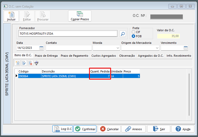Switch to the Prazo de Entrega tab
The image size is (198, 137).
pos(46,56)
